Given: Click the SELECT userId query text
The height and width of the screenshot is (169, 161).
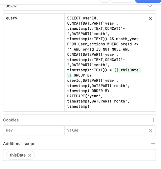Looking at the screenshot, I should click(x=83, y=18).
